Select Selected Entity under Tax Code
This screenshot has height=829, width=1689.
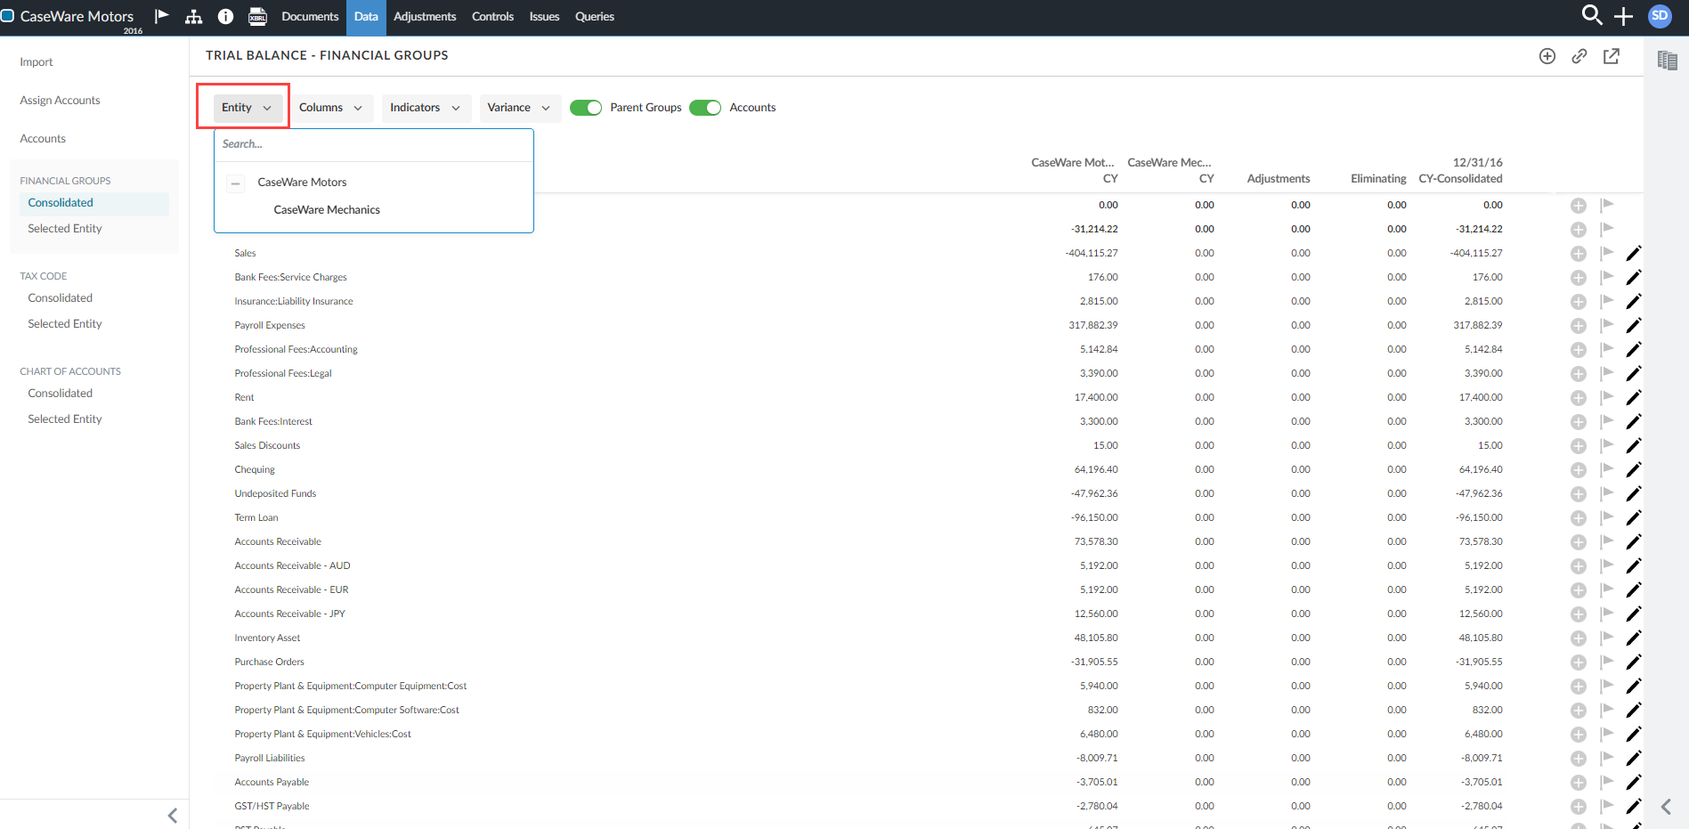coord(65,324)
